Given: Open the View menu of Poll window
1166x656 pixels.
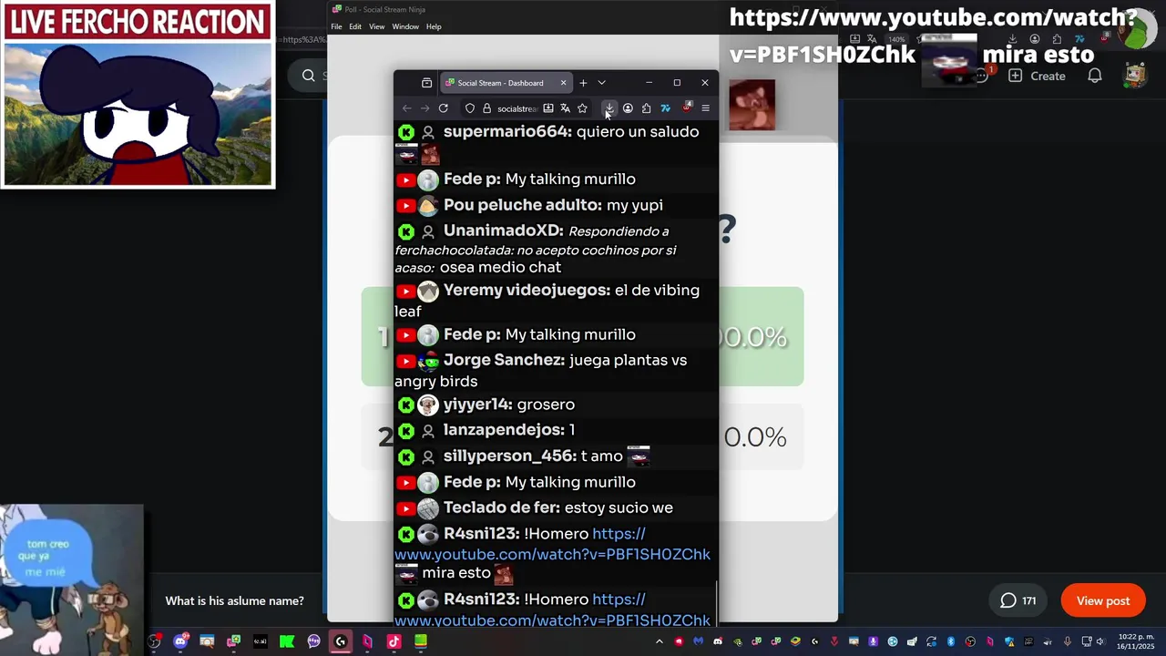Looking at the screenshot, I should tap(376, 26).
